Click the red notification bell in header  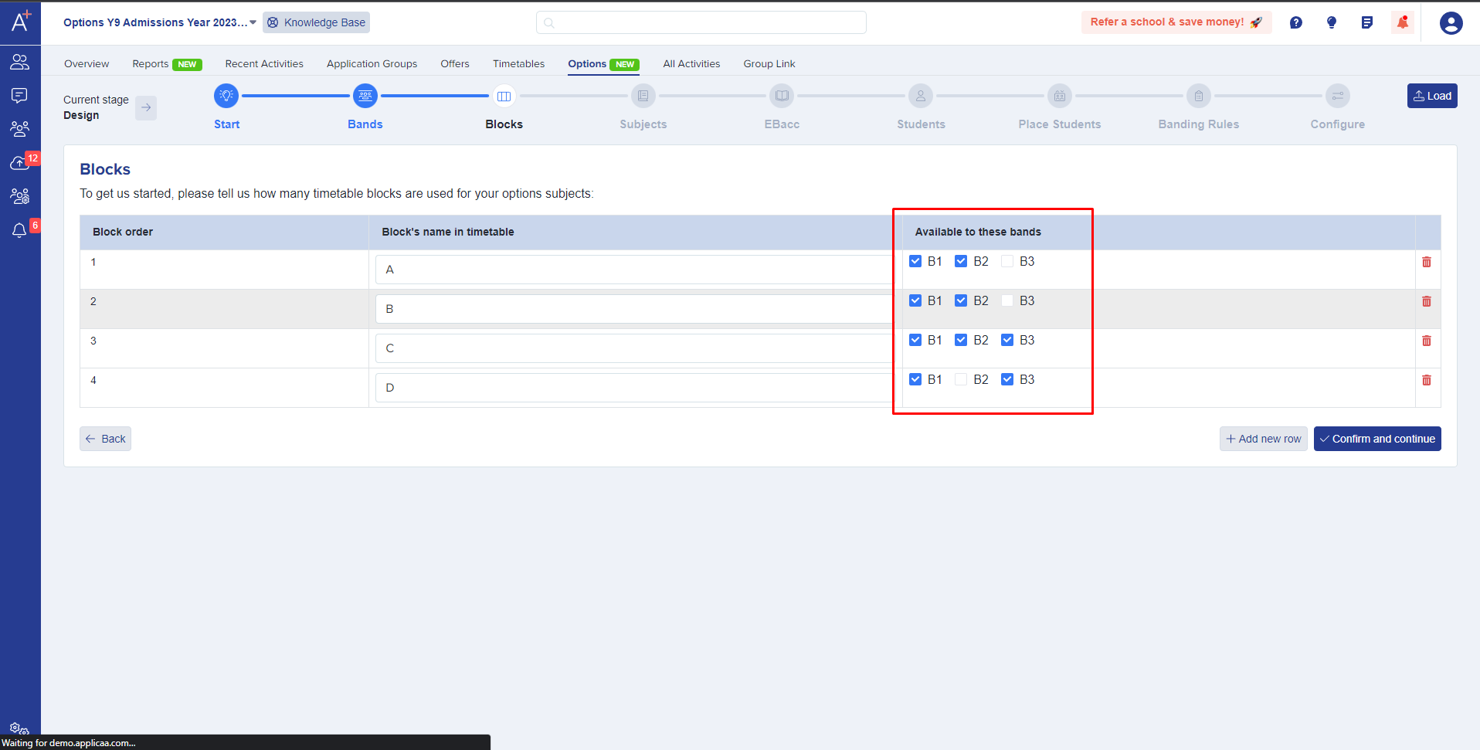1403,22
